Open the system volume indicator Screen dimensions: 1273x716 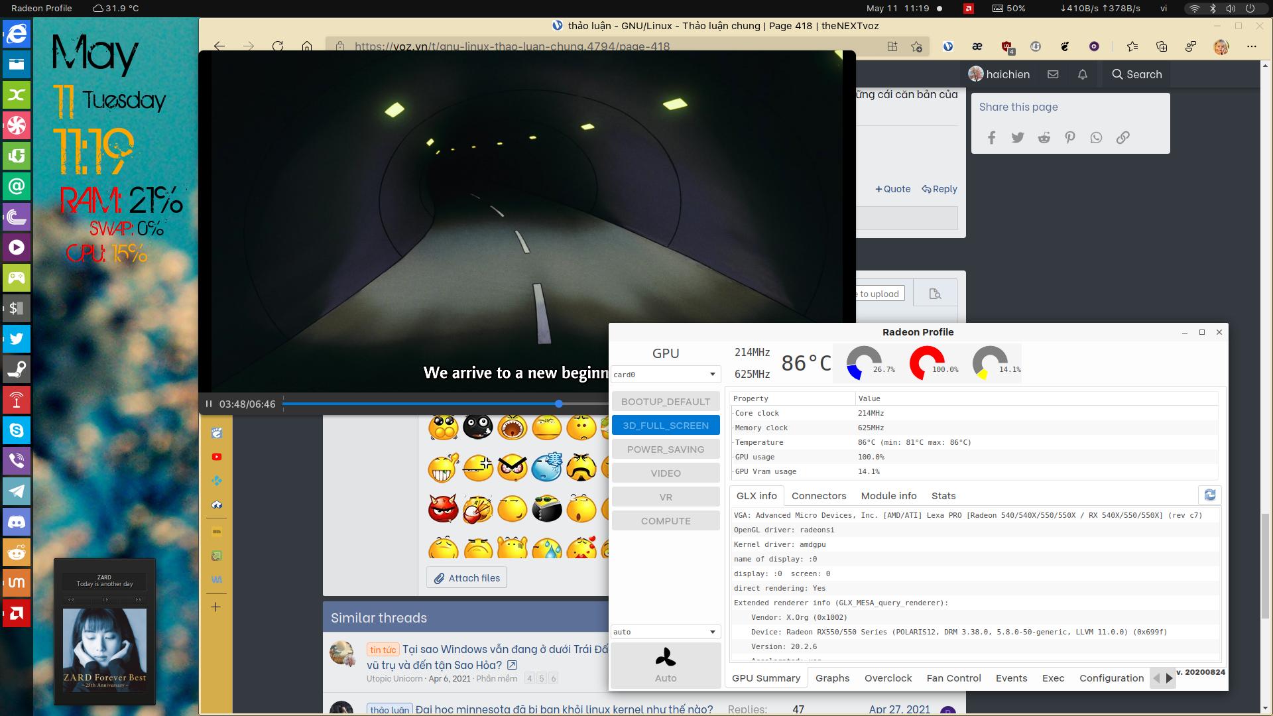tap(1231, 9)
